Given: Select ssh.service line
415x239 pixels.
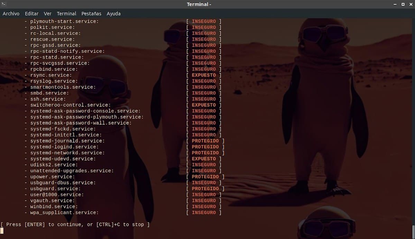Looking at the screenshot, I should [x=123, y=99].
